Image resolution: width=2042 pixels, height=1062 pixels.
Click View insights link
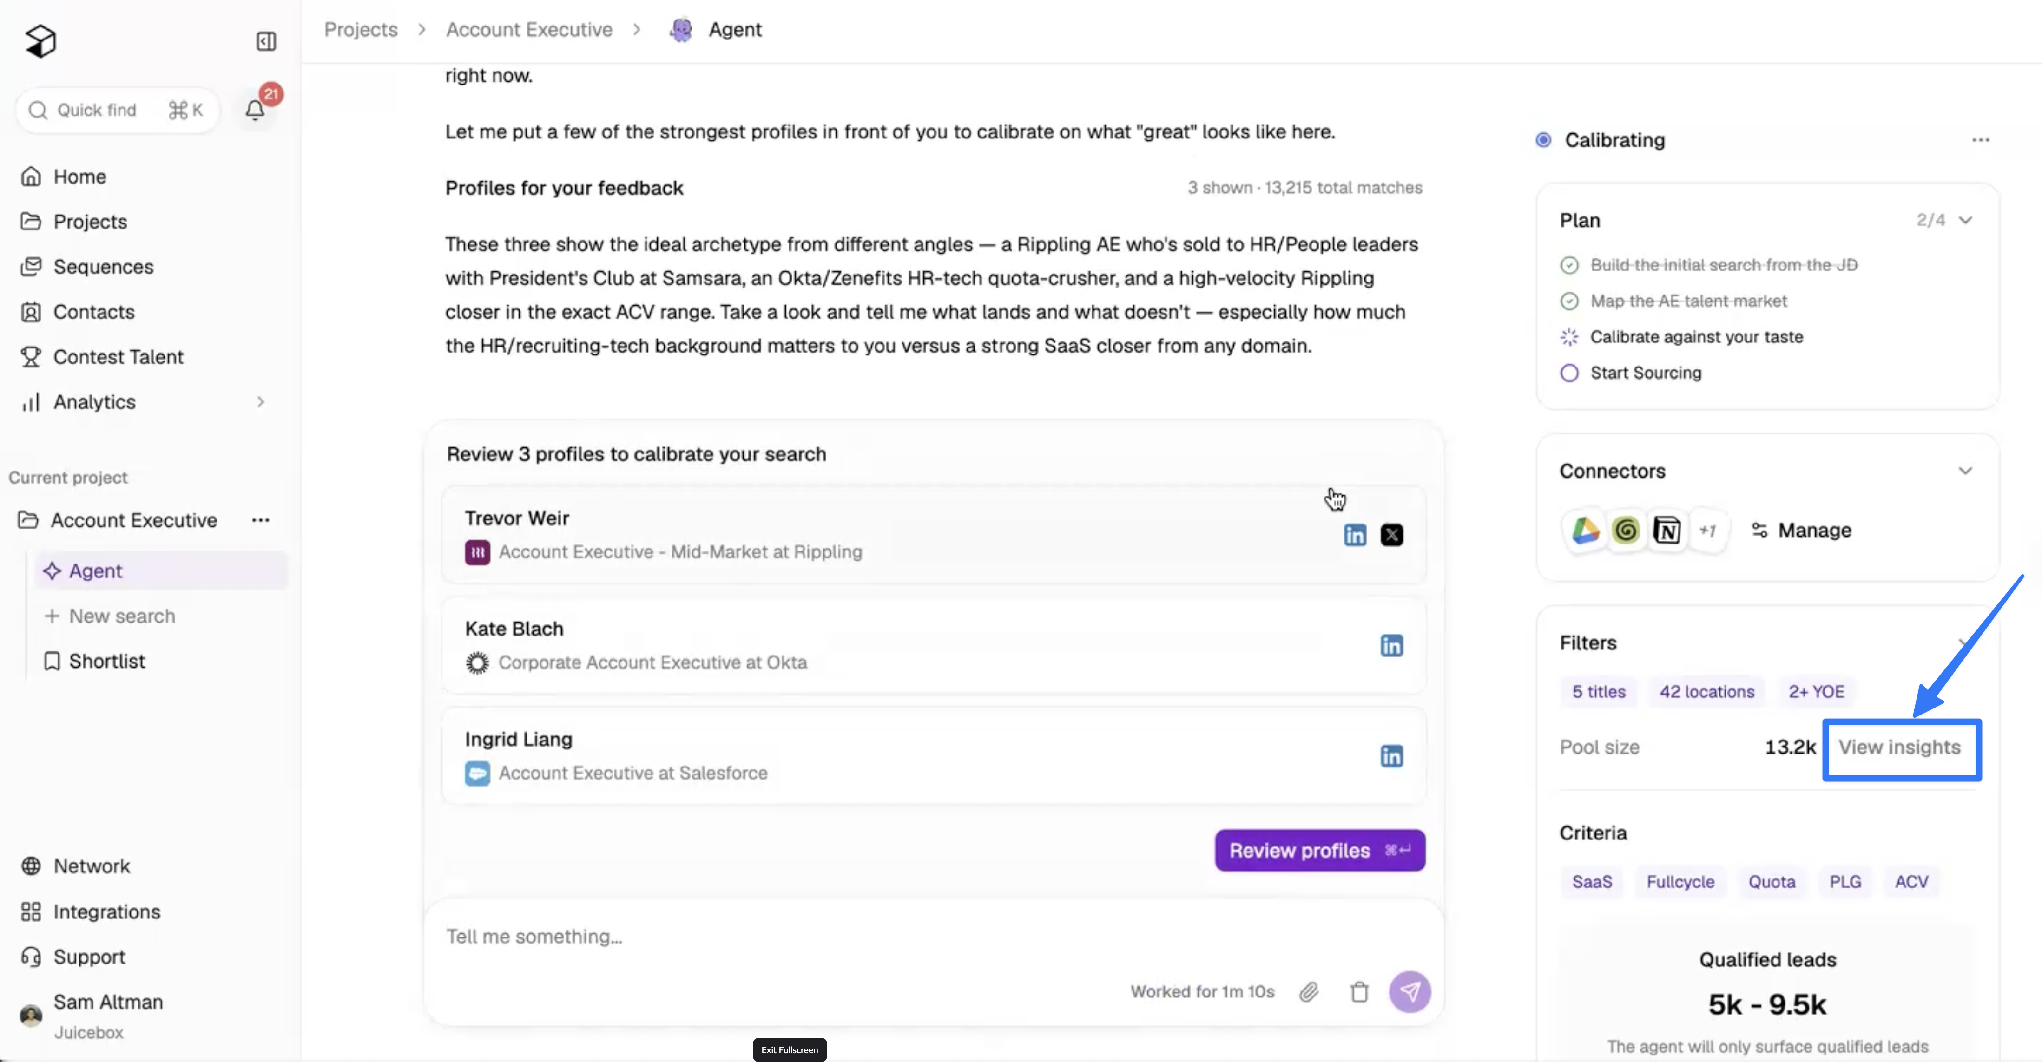(x=1899, y=747)
